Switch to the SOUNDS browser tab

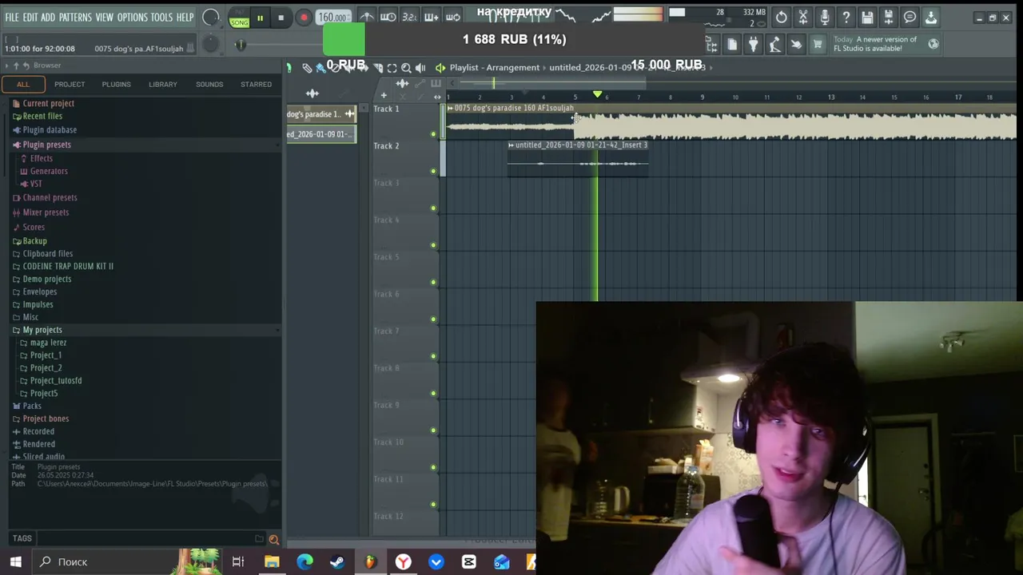click(x=209, y=84)
